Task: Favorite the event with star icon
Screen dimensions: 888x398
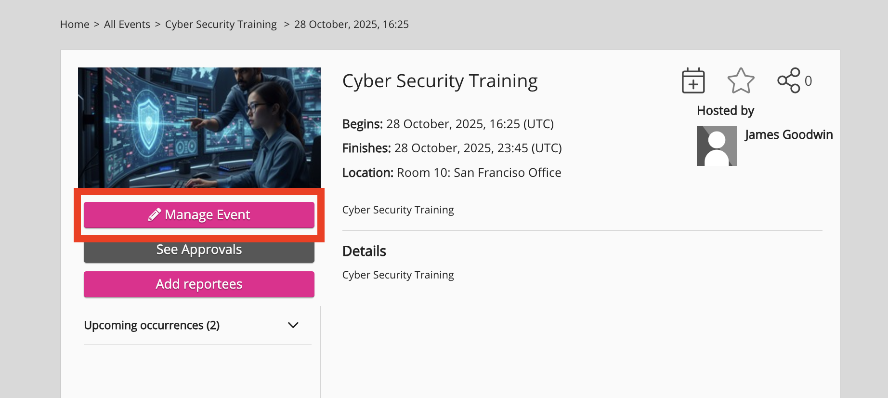Action: click(x=741, y=80)
